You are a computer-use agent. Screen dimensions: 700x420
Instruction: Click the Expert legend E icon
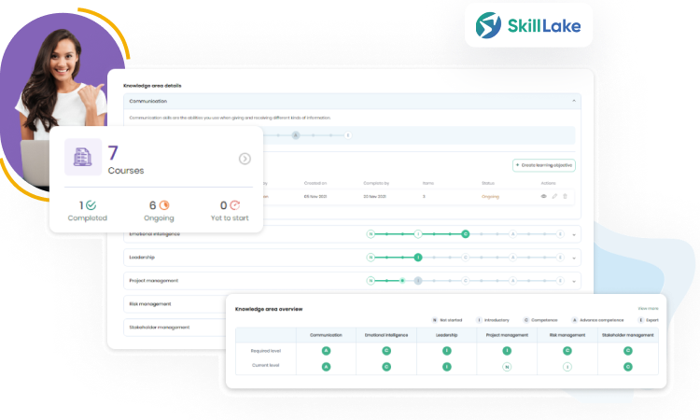640,320
